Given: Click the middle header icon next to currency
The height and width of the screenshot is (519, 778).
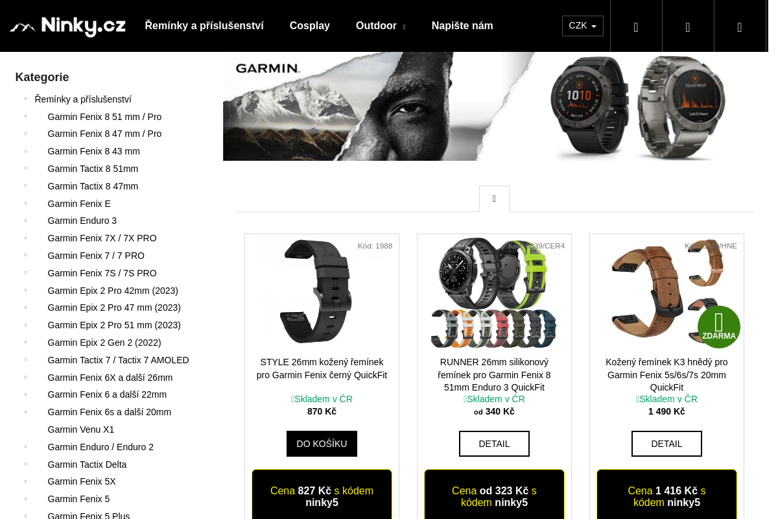Looking at the screenshot, I should [x=688, y=27].
